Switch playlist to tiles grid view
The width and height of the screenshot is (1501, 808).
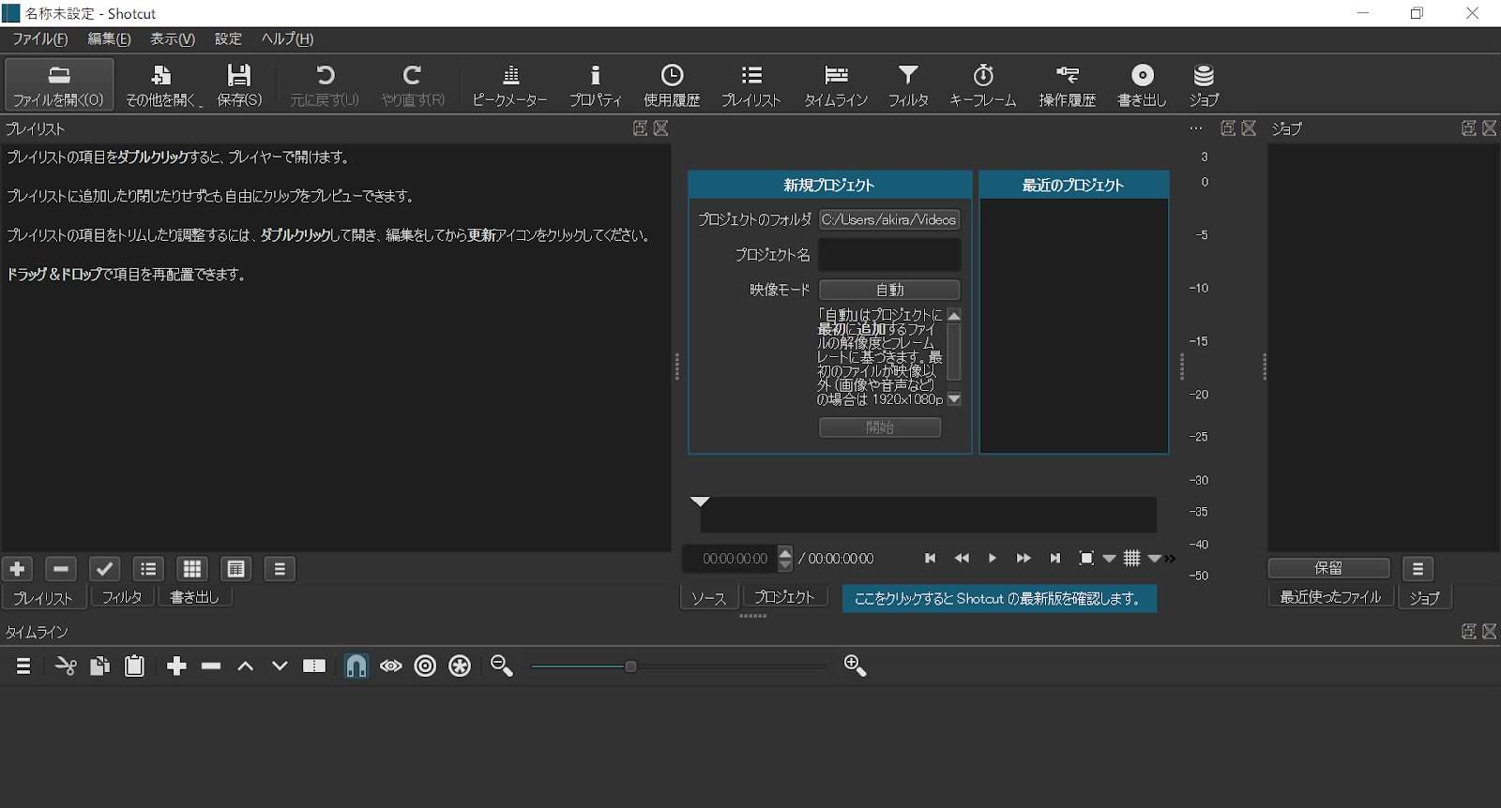(192, 569)
